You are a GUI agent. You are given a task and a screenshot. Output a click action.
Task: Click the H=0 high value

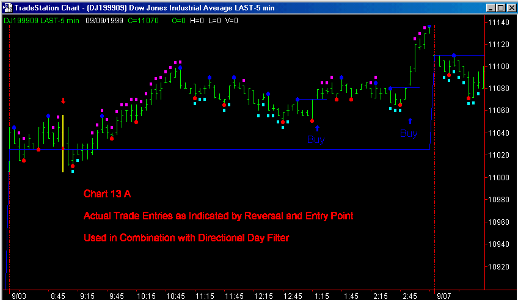coord(197,21)
